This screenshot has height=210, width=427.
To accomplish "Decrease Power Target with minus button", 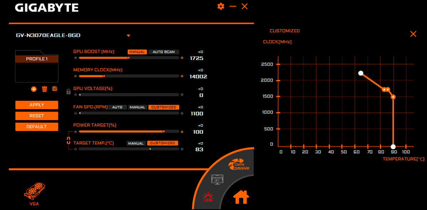I will coord(75,131).
